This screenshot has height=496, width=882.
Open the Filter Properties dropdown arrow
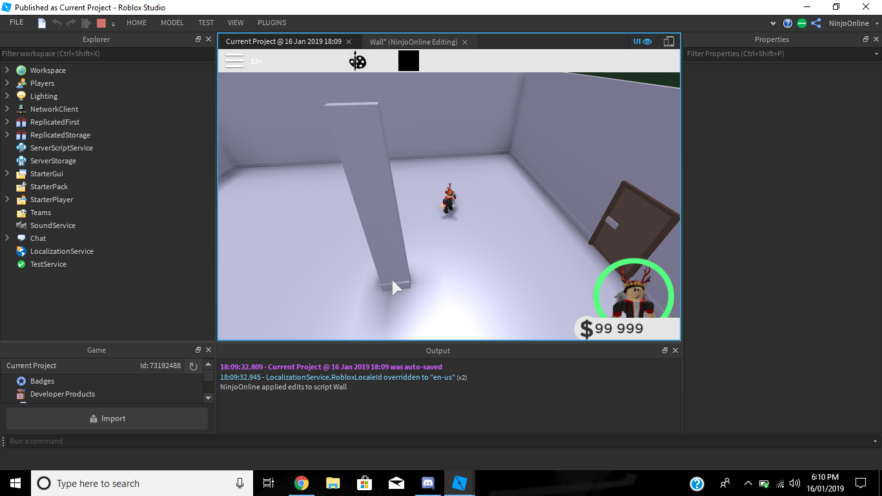pos(876,54)
